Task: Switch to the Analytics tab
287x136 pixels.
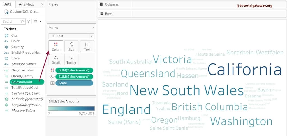Action: pyautogui.click(x=26, y=4)
